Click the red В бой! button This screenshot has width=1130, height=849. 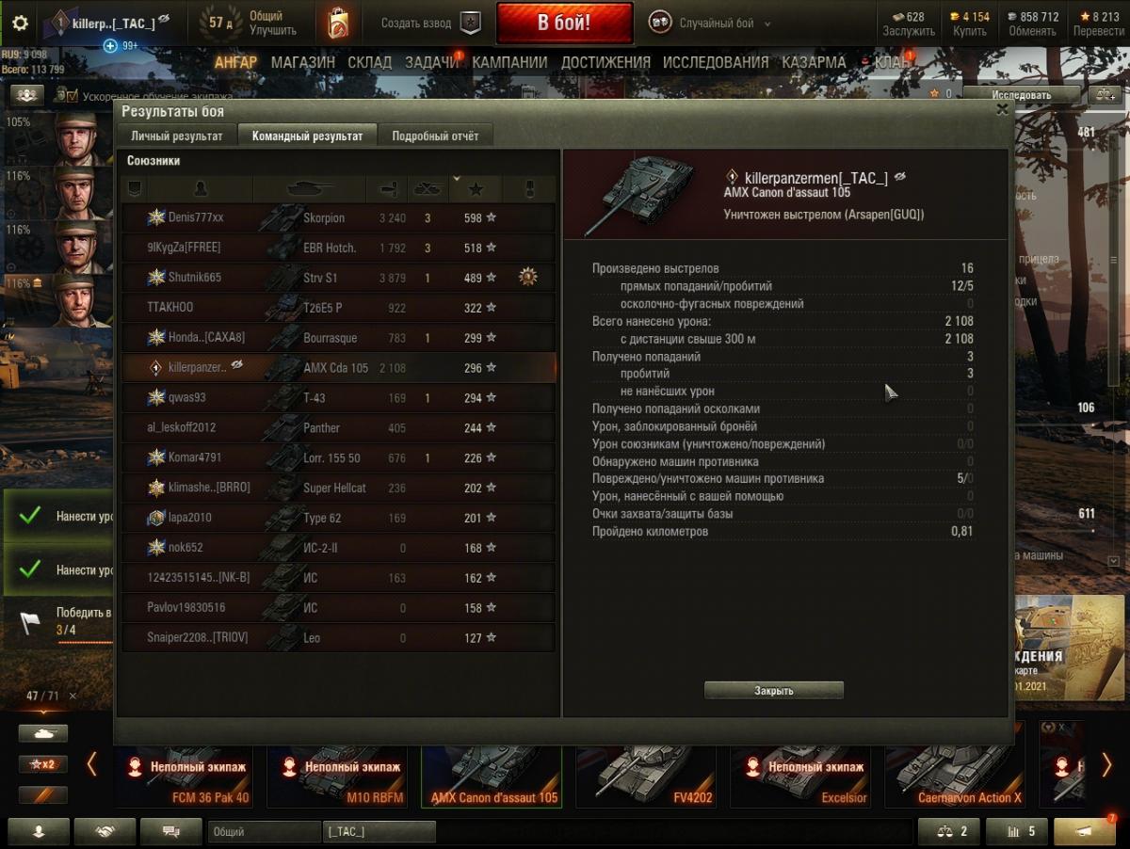click(564, 24)
